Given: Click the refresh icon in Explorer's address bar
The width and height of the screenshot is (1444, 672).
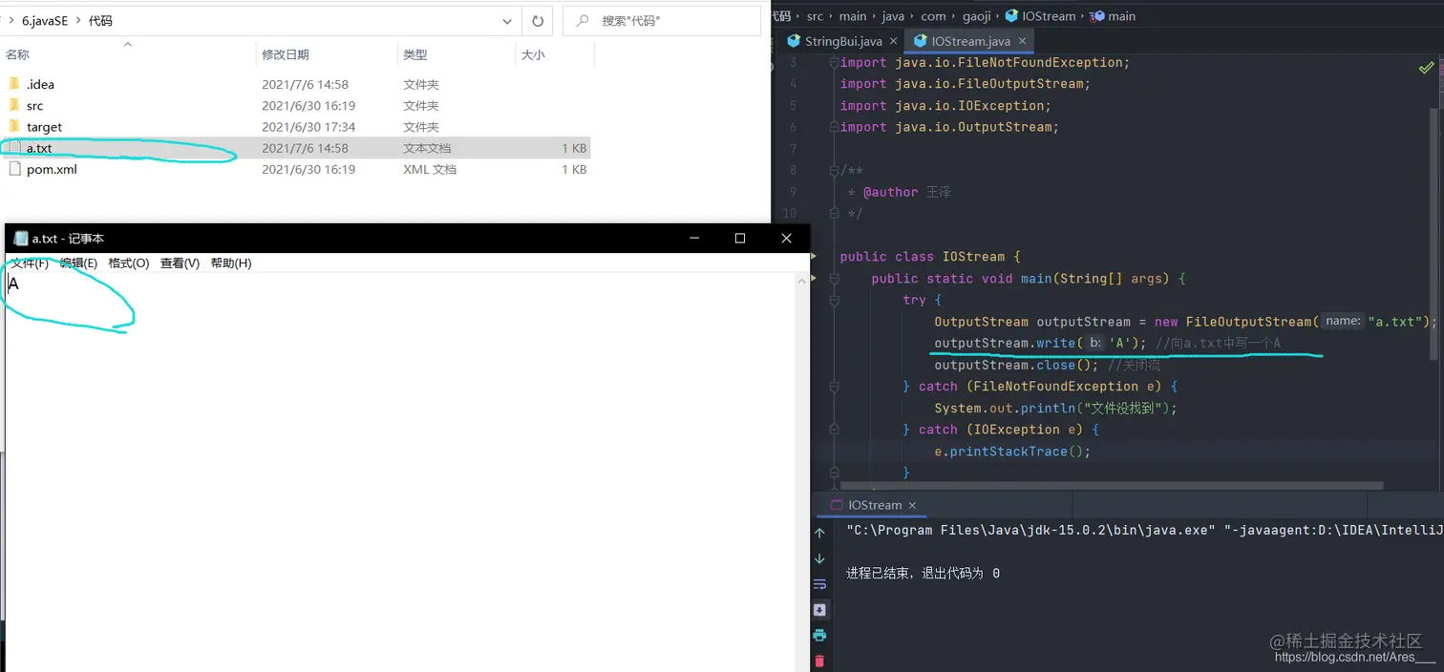Looking at the screenshot, I should pyautogui.click(x=537, y=19).
